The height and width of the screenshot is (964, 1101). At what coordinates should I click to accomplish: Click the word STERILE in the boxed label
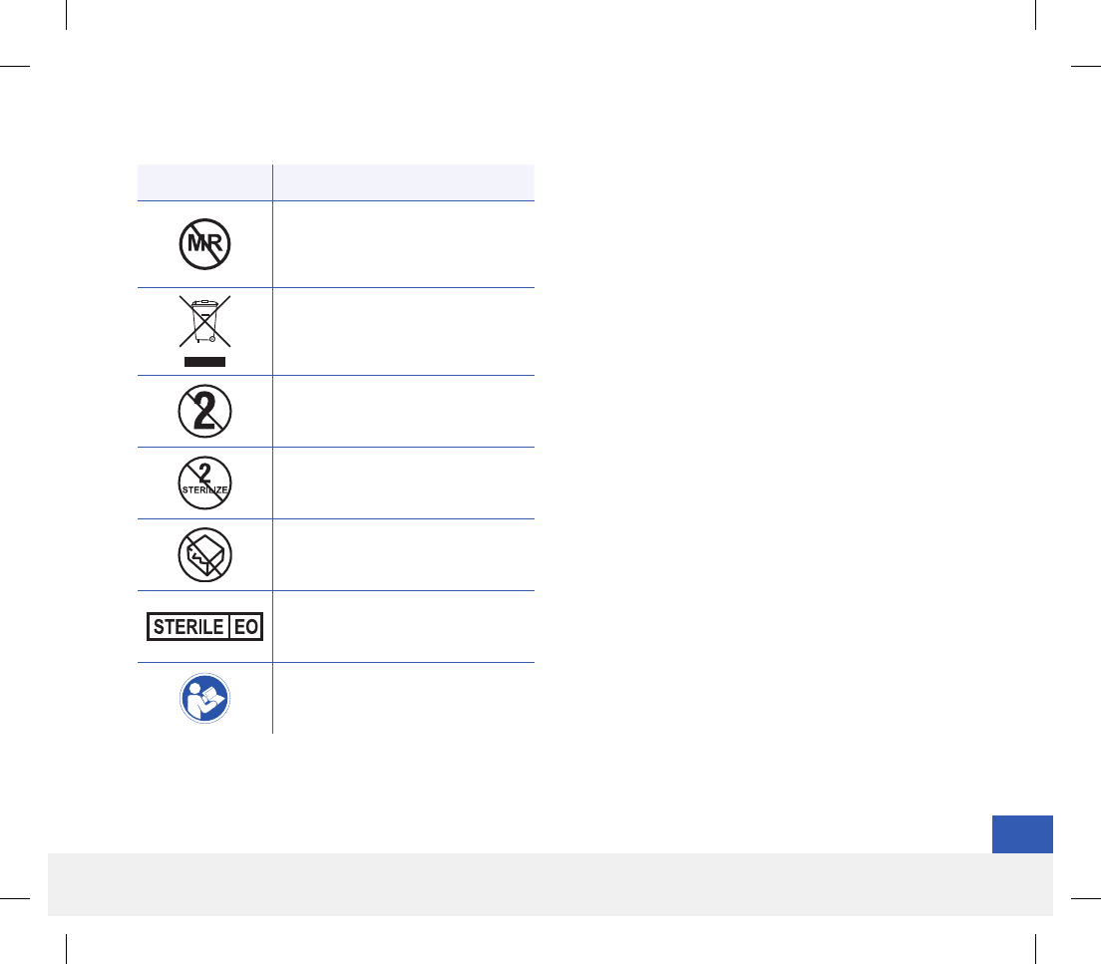188,626
